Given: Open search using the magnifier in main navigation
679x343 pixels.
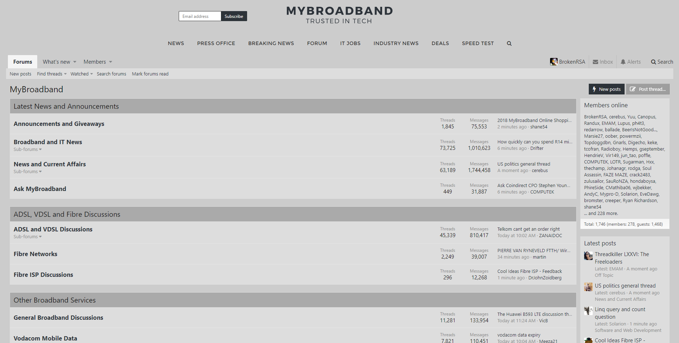Looking at the screenshot, I should pos(509,43).
